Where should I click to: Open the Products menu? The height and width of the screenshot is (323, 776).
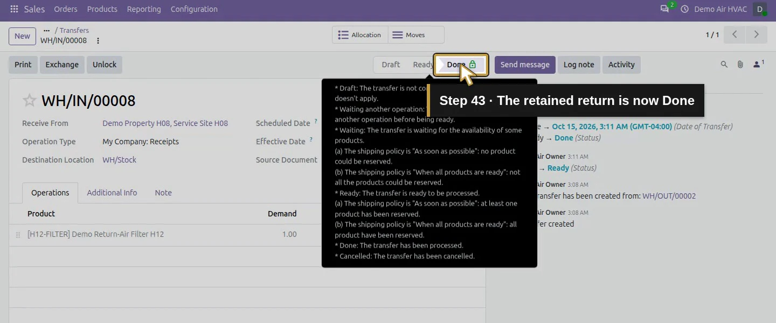click(x=102, y=9)
